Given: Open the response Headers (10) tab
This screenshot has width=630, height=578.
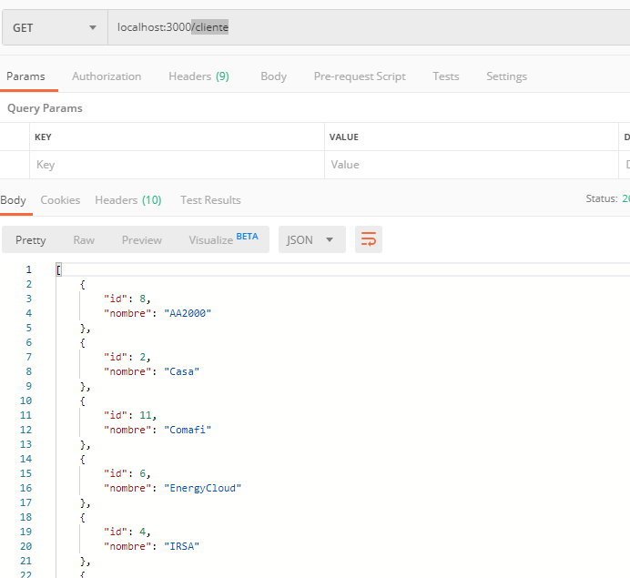Looking at the screenshot, I should click(127, 199).
